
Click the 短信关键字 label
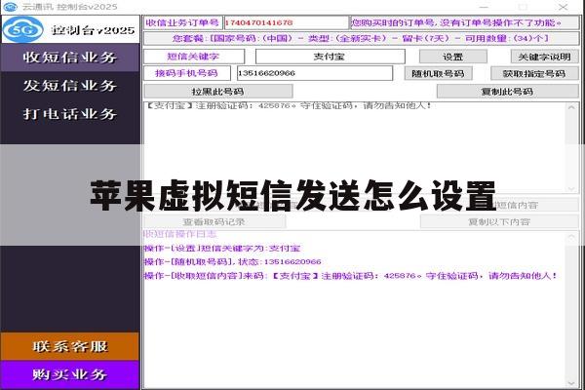(193, 57)
